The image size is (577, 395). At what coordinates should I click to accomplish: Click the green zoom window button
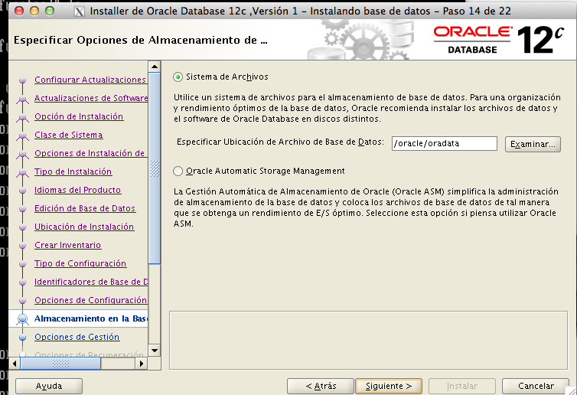(x=50, y=11)
